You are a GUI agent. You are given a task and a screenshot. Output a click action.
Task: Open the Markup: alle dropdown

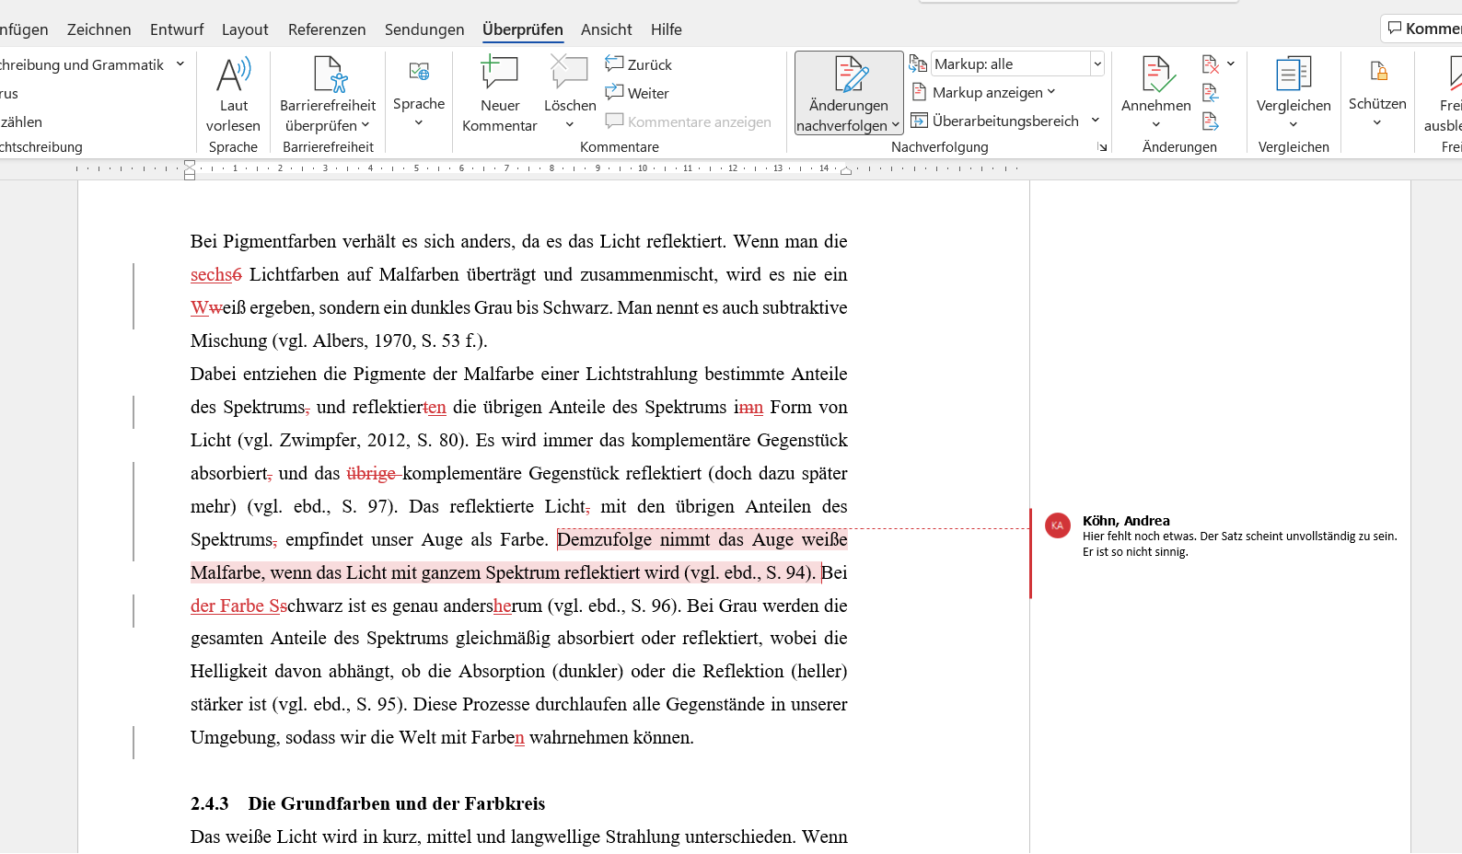coord(1097,63)
